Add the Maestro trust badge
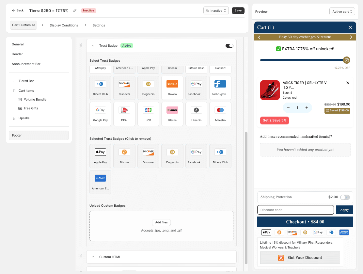 coord(220,114)
